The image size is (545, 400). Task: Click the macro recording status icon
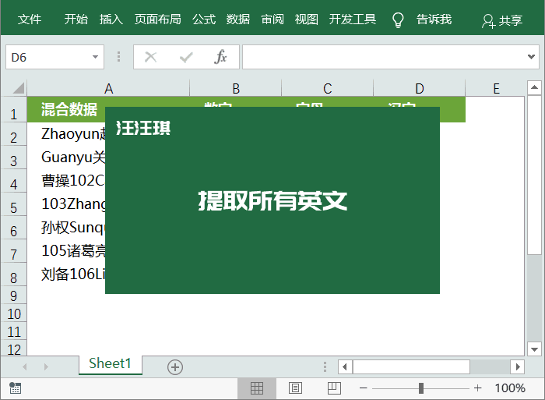pyautogui.click(x=15, y=388)
